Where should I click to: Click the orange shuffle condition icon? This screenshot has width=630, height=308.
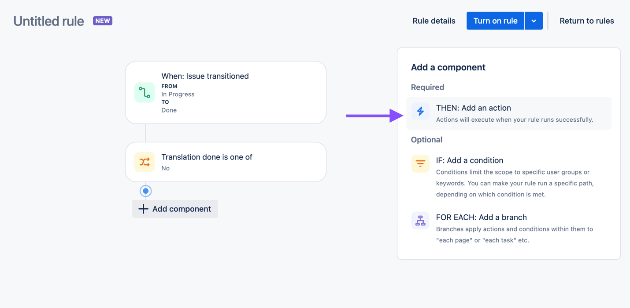pos(145,162)
